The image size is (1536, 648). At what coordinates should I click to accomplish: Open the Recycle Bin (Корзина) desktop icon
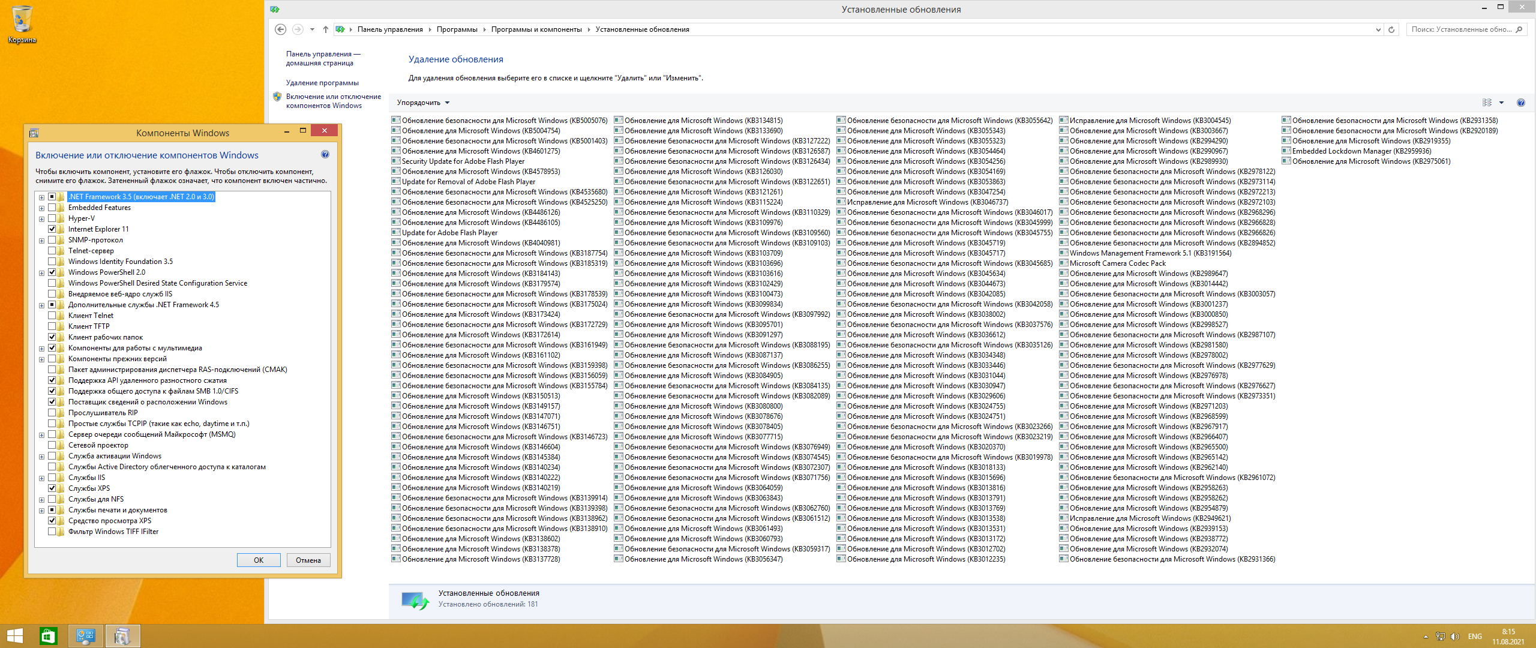[x=22, y=24]
